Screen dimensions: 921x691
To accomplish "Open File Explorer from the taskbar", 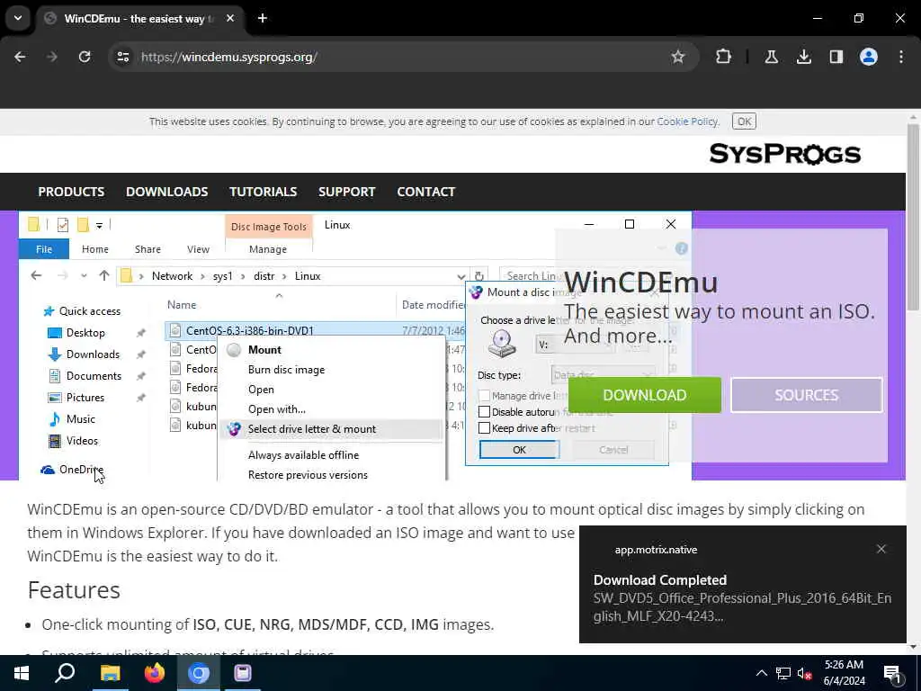I will click(110, 673).
